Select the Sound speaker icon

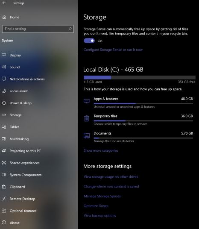[x=4, y=67]
